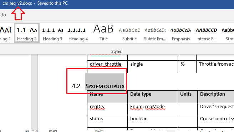
Task: Click the 'single' data type cell
Action: pyautogui.click(x=153, y=67)
